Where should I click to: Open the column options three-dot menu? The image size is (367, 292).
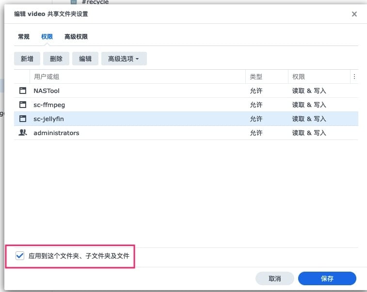[x=354, y=77]
